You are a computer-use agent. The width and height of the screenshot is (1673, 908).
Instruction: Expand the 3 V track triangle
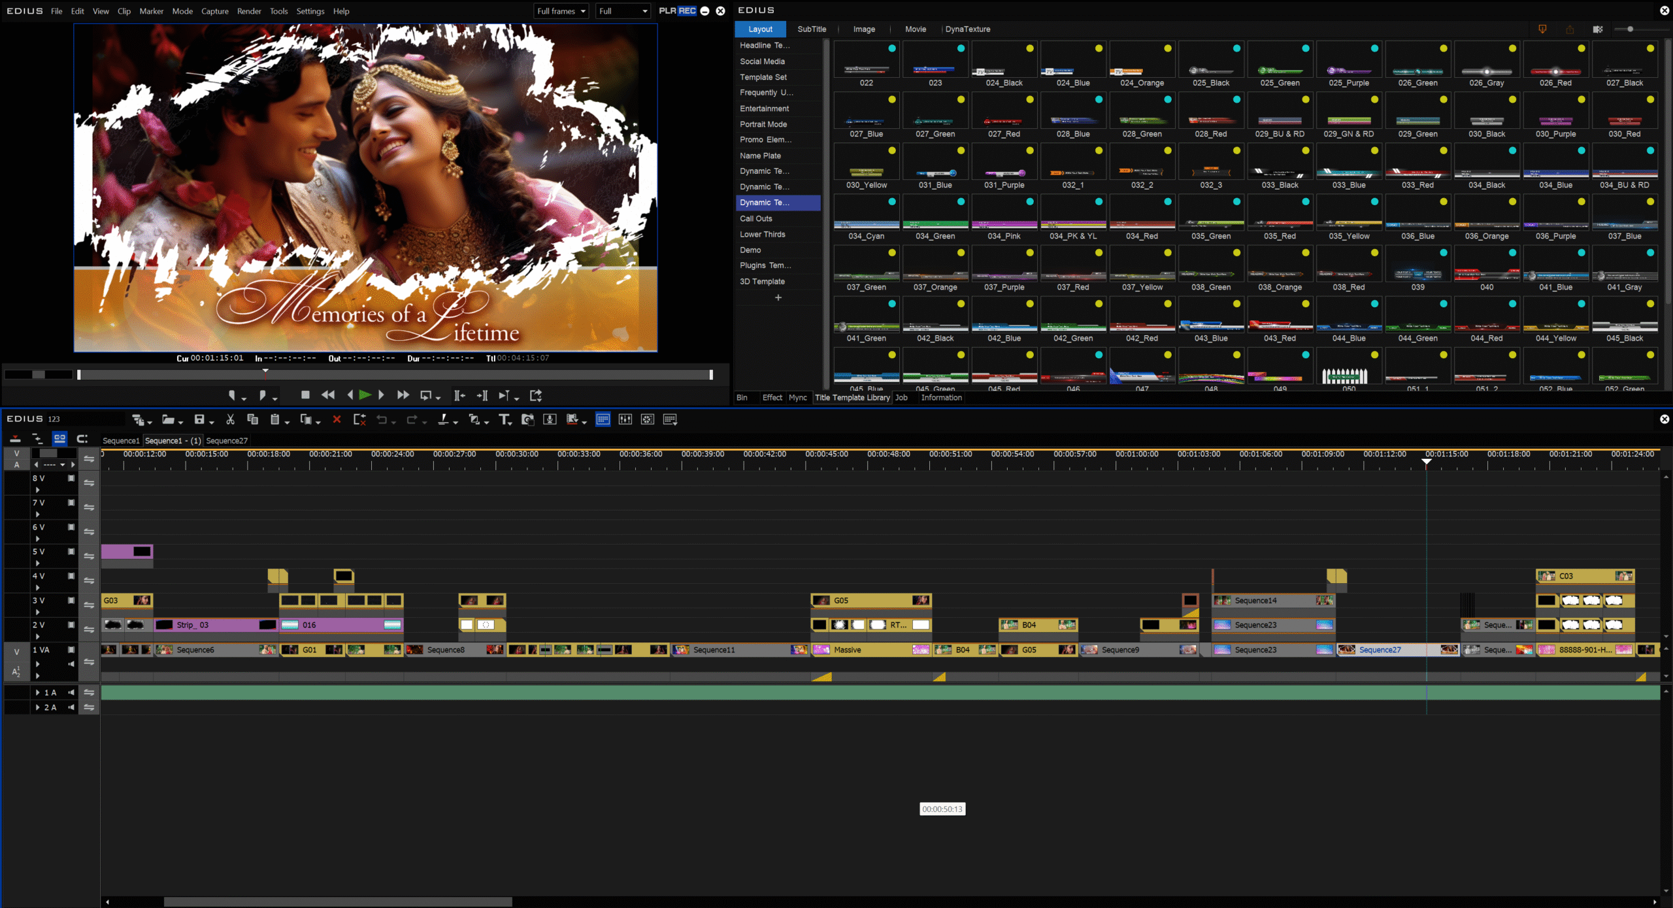(37, 612)
